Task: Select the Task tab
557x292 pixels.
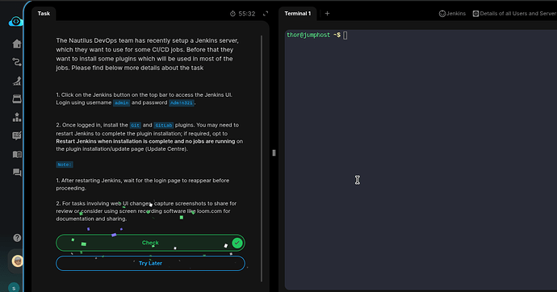Action: [44, 14]
